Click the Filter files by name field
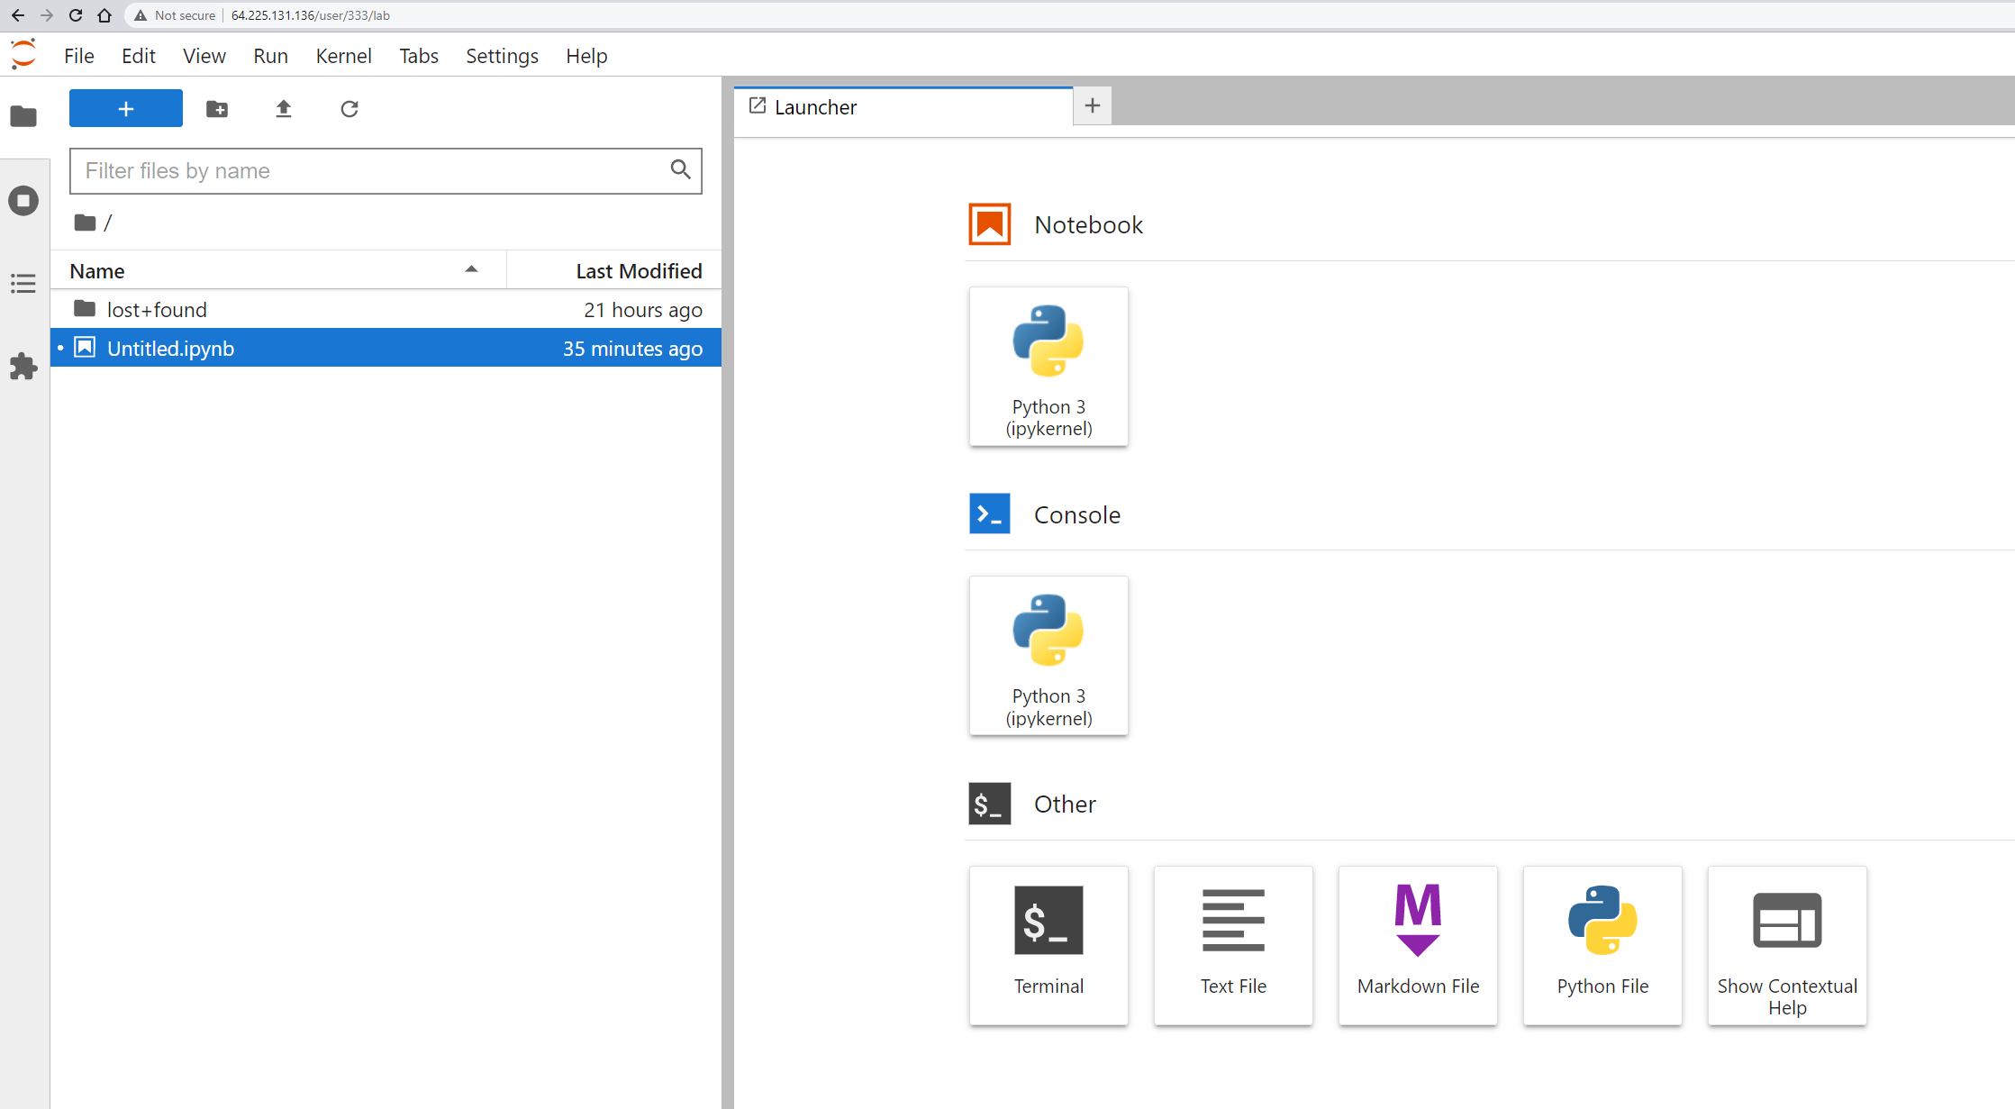 click(x=369, y=171)
